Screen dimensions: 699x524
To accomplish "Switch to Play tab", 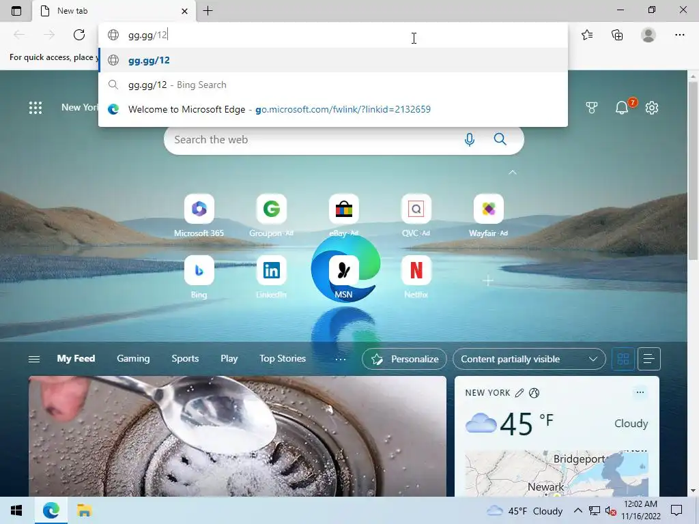I will (x=229, y=359).
